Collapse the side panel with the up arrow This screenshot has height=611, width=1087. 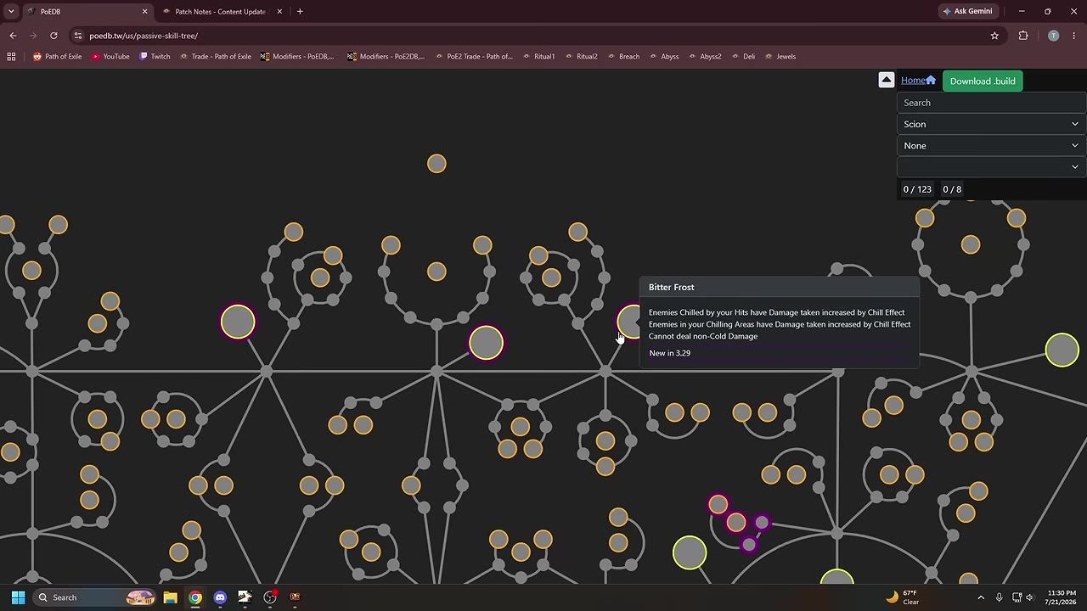(x=886, y=80)
